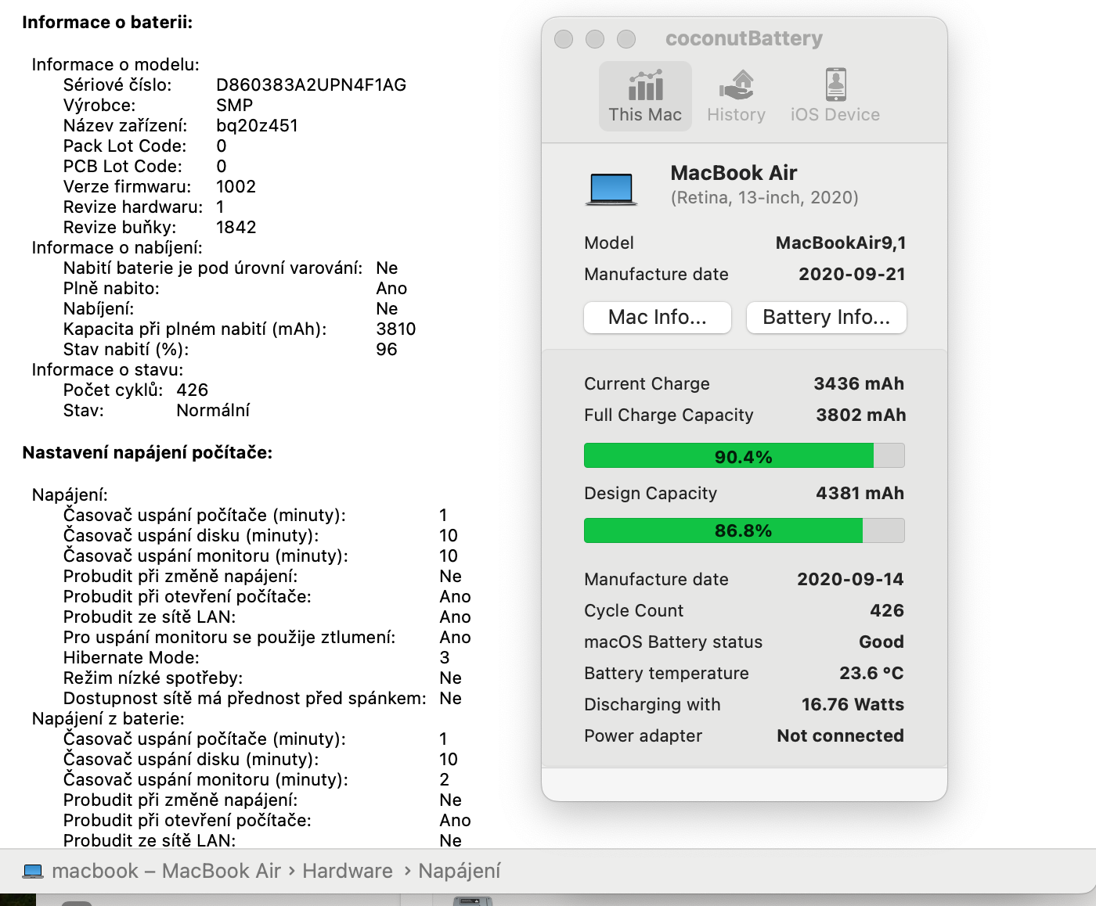Select the model identifier "MacBookAir9,1"
This screenshot has width=1096, height=906.
tap(841, 243)
